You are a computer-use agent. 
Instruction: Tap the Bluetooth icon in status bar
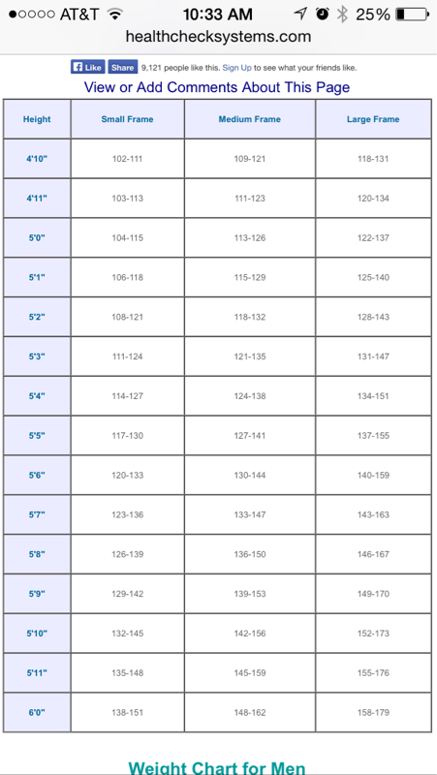pyautogui.click(x=342, y=15)
